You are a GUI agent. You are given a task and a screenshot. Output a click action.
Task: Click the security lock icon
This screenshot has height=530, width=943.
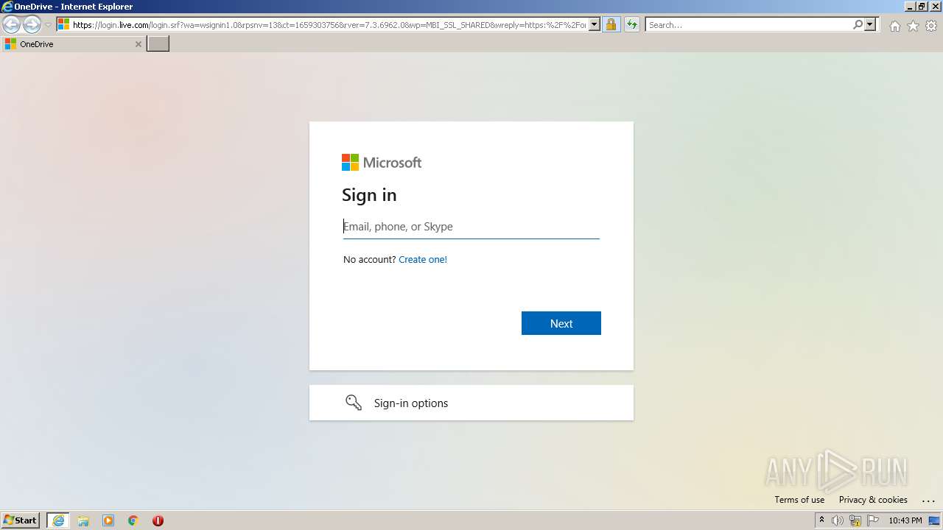pyautogui.click(x=611, y=25)
